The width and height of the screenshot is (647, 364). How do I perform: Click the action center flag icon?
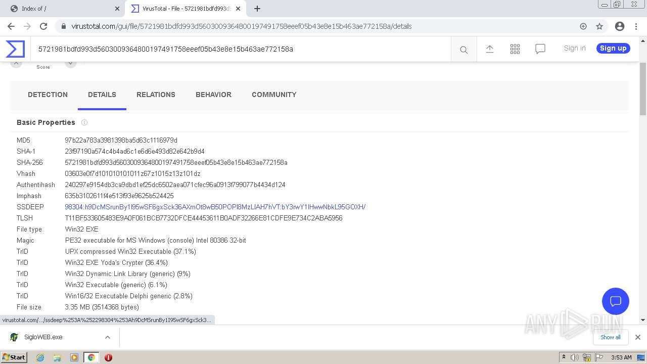[x=598, y=357]
